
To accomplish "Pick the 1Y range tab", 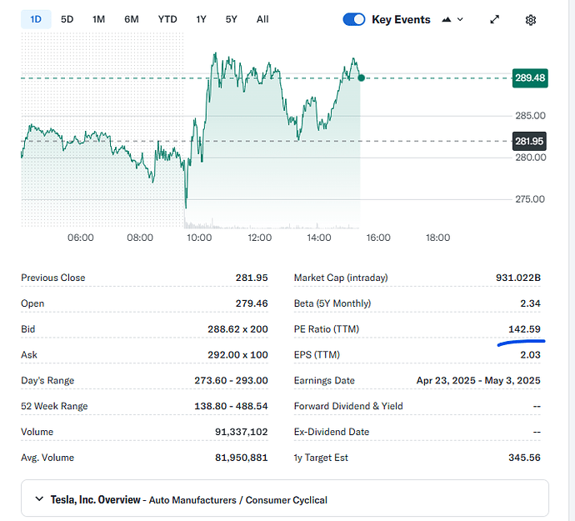I will (201, 19).
